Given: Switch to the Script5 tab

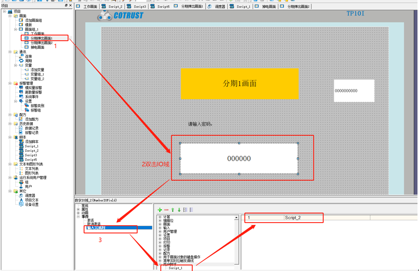Looking at the screenshot, I should click(x=160, y=6).
